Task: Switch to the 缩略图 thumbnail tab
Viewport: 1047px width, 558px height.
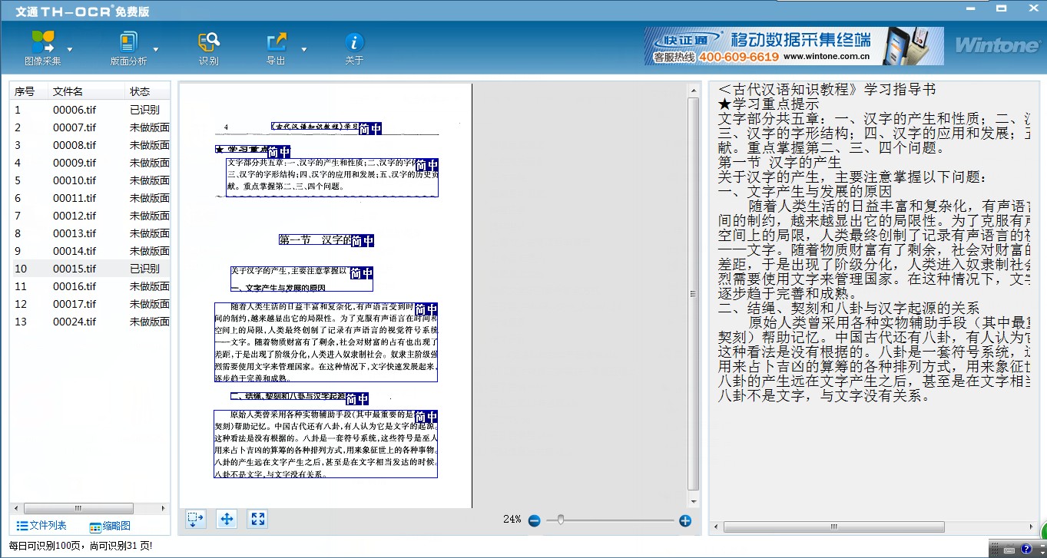Action: (109, 526)
